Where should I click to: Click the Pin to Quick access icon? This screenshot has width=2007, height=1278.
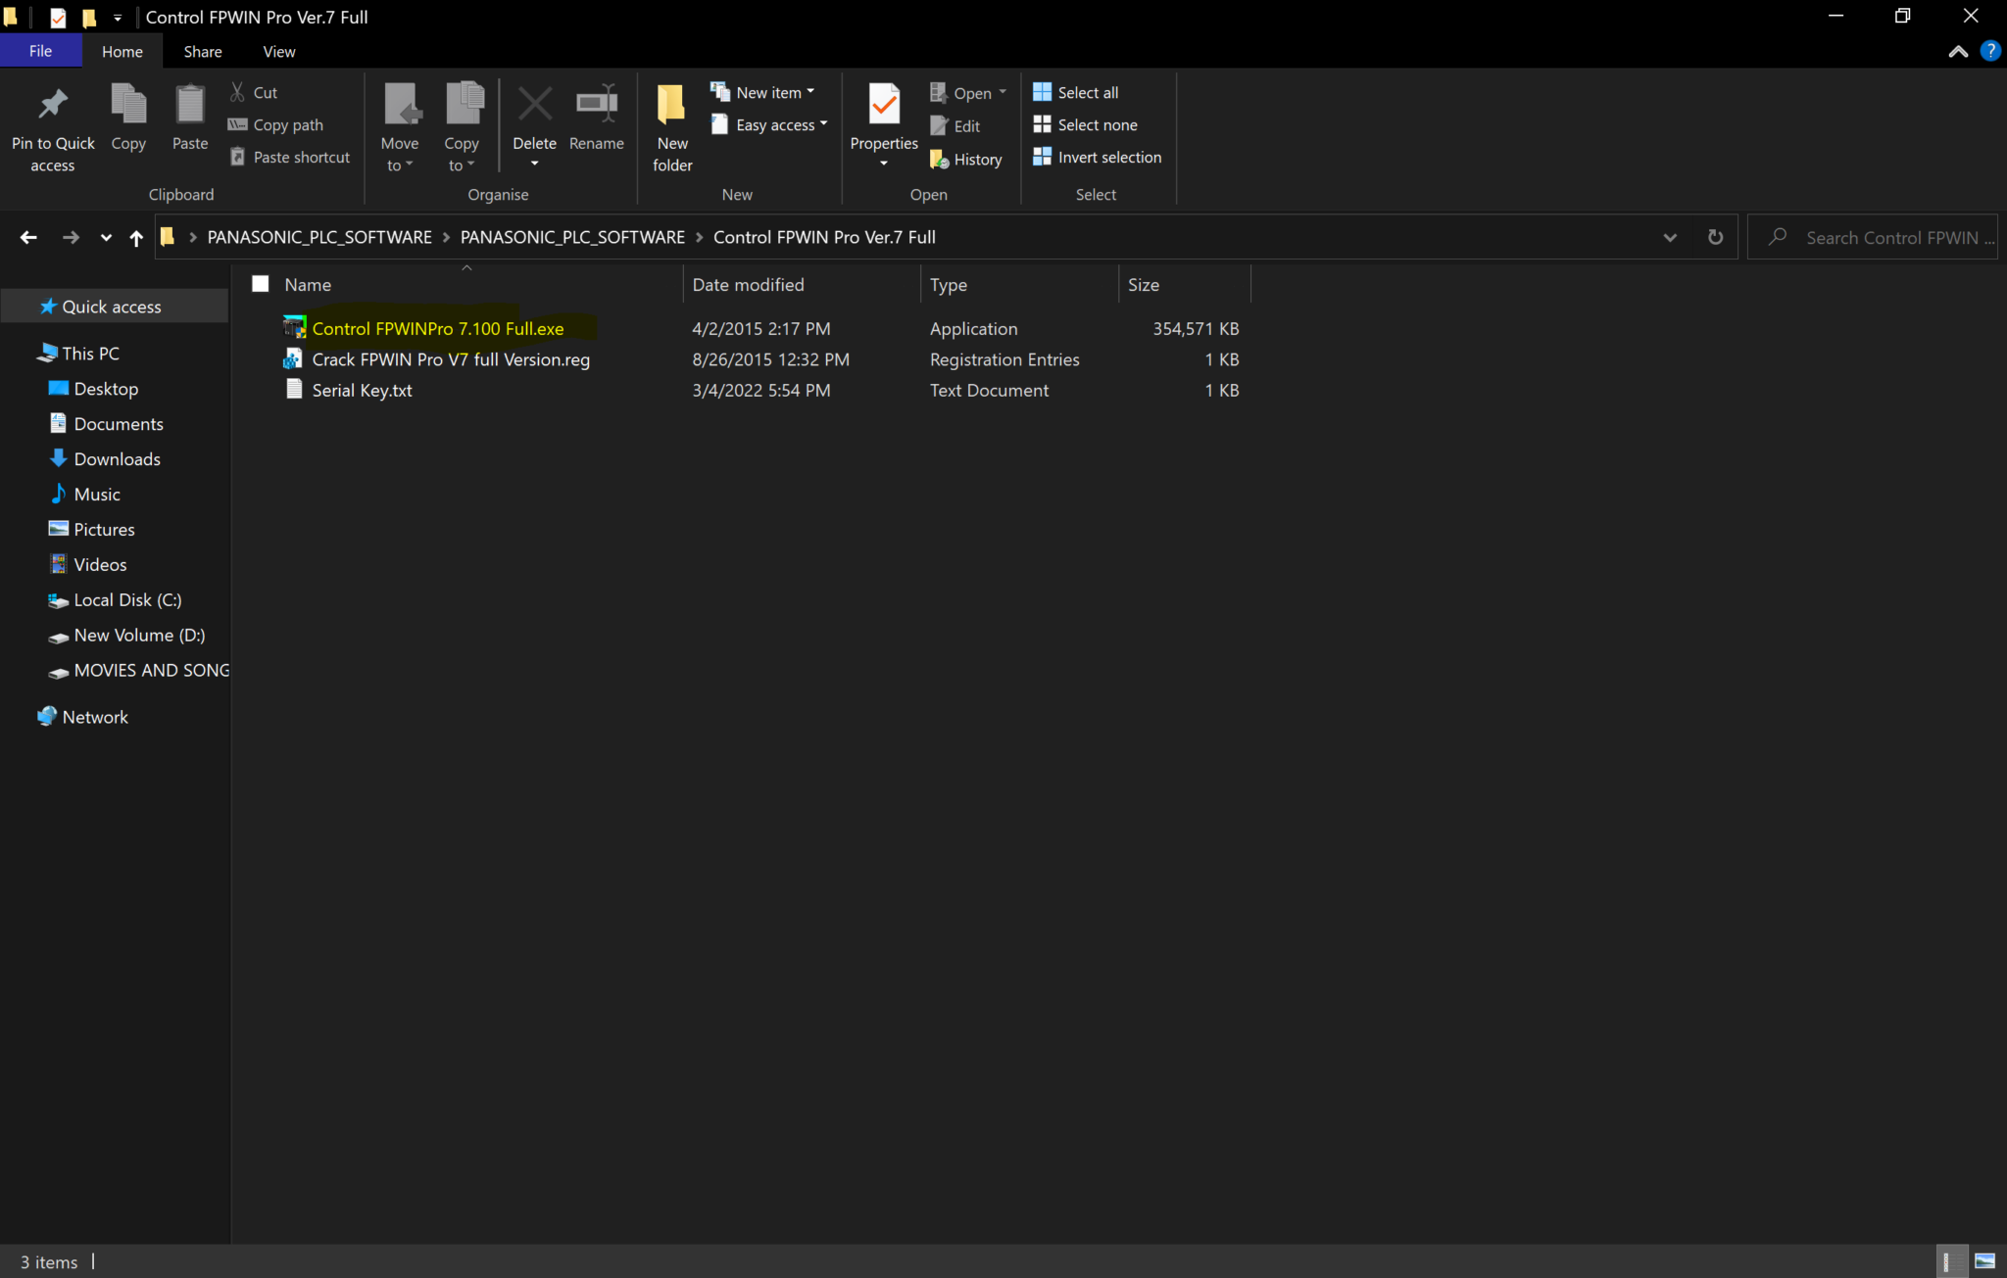(53, 105)
